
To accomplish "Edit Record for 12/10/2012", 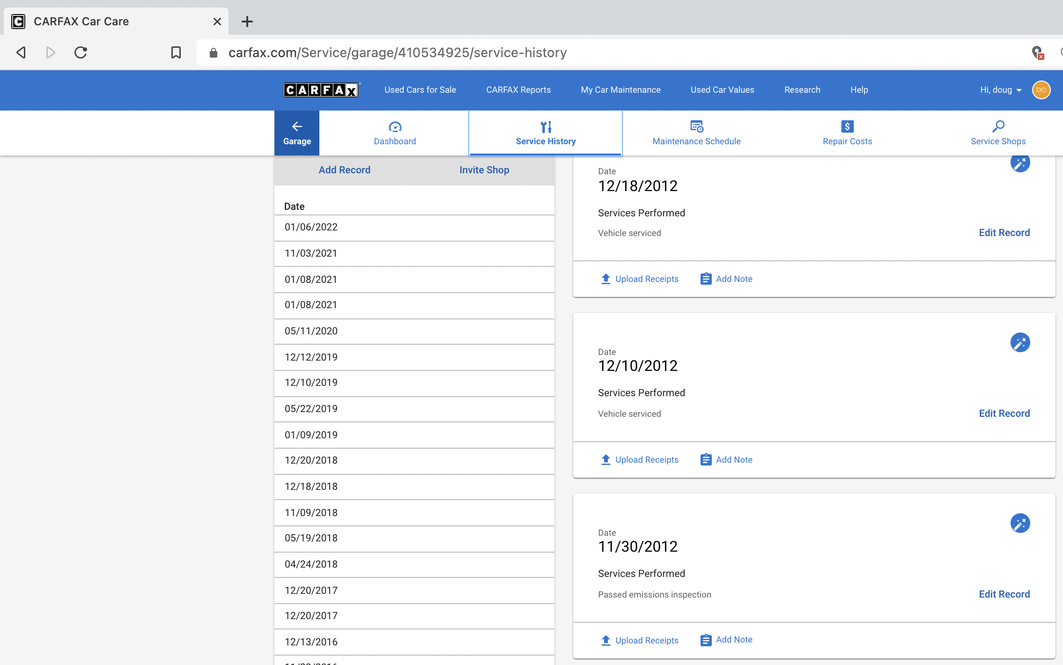I will pyautogui.click(x=1004, y=414).
